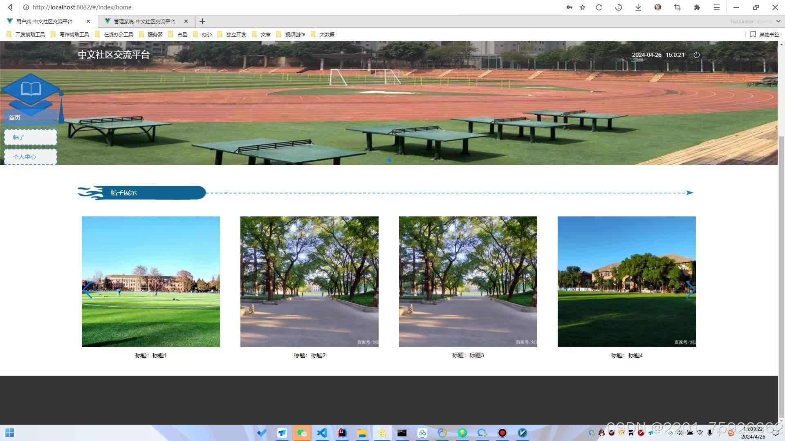Screen dimensions: 785x441
Task: Click the power logout icon in header
Action: click(x=697, y=55)
